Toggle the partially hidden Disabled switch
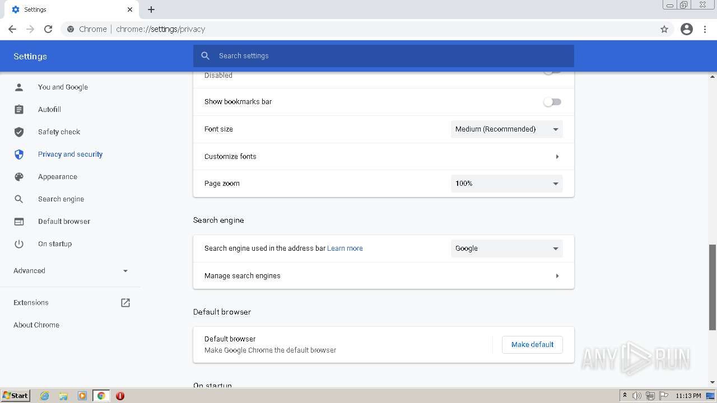Screen dimensions: 717x403 click(552, 72)
